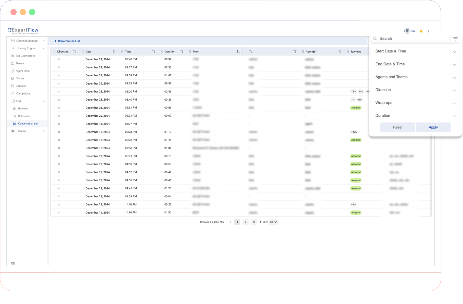Open the notification bell
Image resolution: width=463 pixels, height=304 pixels.
(x=421, y=31)
